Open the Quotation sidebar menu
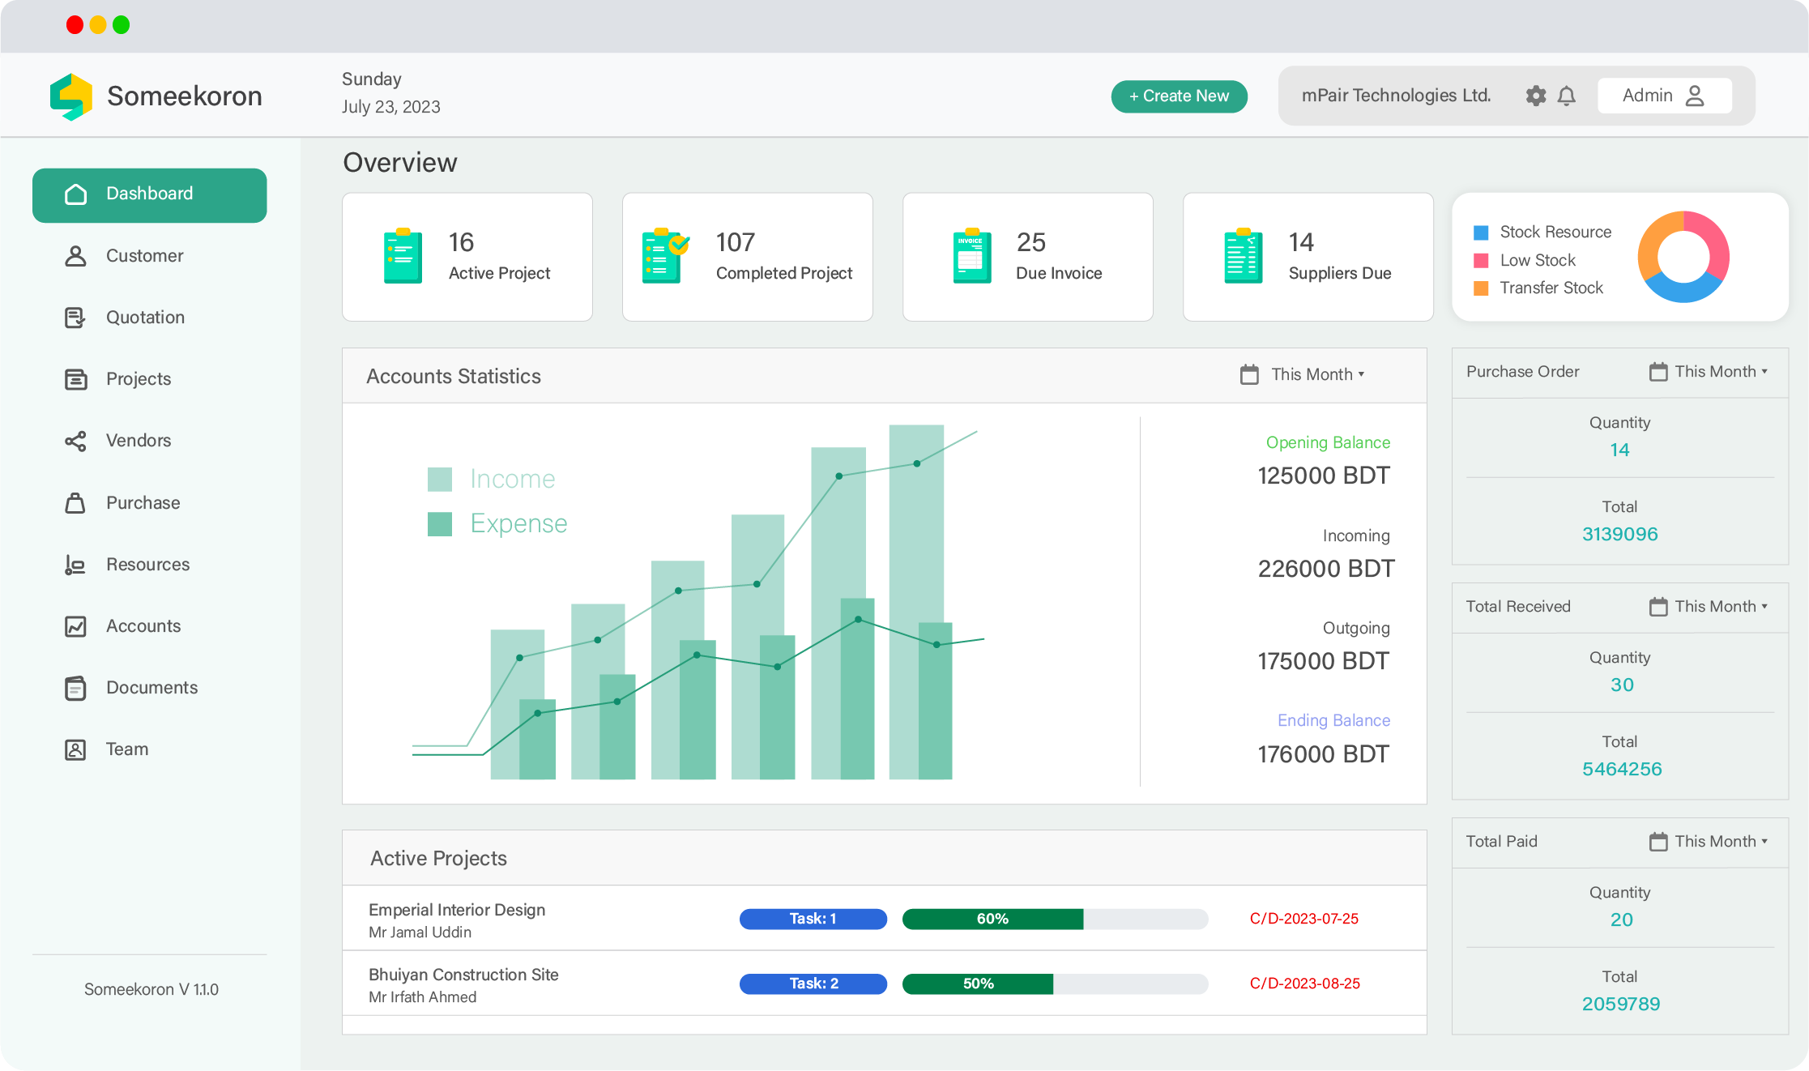1809x1071 pixels. pyautogui.click(x=145, y=318)
